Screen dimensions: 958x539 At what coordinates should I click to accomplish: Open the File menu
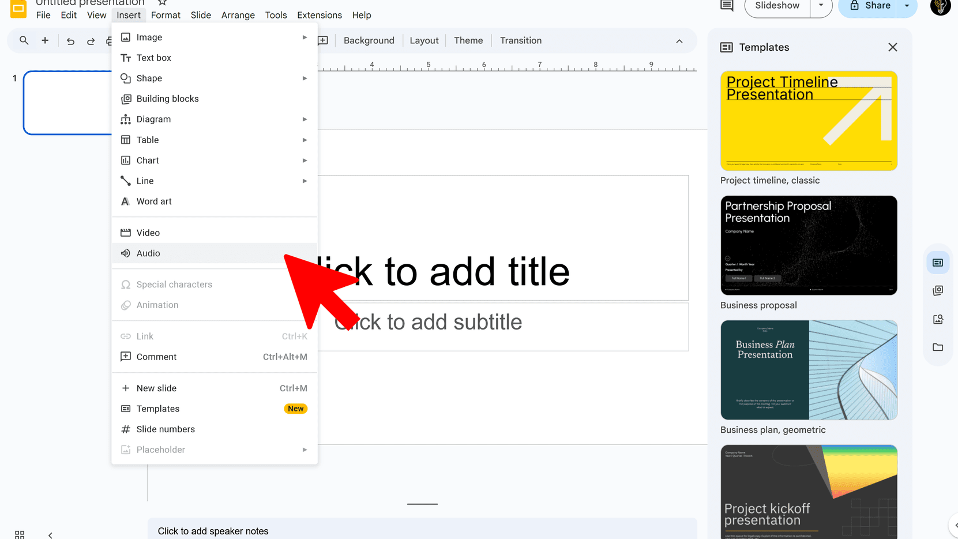pyautogui.click(x=43, y=15)
